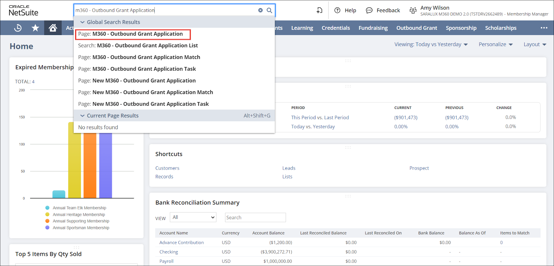Click the Create New icon beside search
The image size is (554, 266).
319,10
